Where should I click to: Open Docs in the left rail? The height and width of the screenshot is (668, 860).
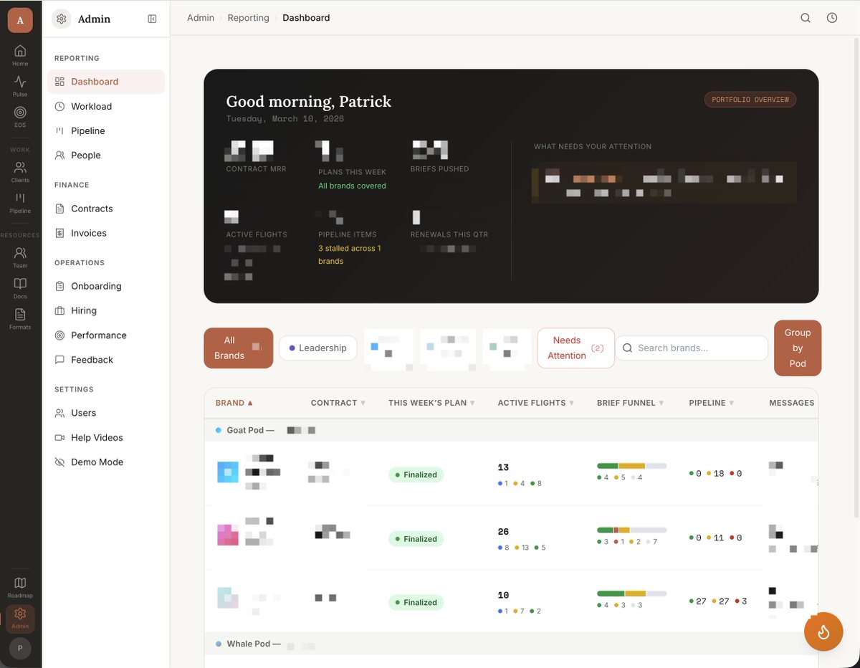click(x=20, y=288)
